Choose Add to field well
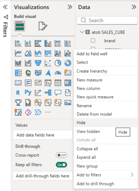The width and height of the screenshot is (139, 191). pos(106,54)
